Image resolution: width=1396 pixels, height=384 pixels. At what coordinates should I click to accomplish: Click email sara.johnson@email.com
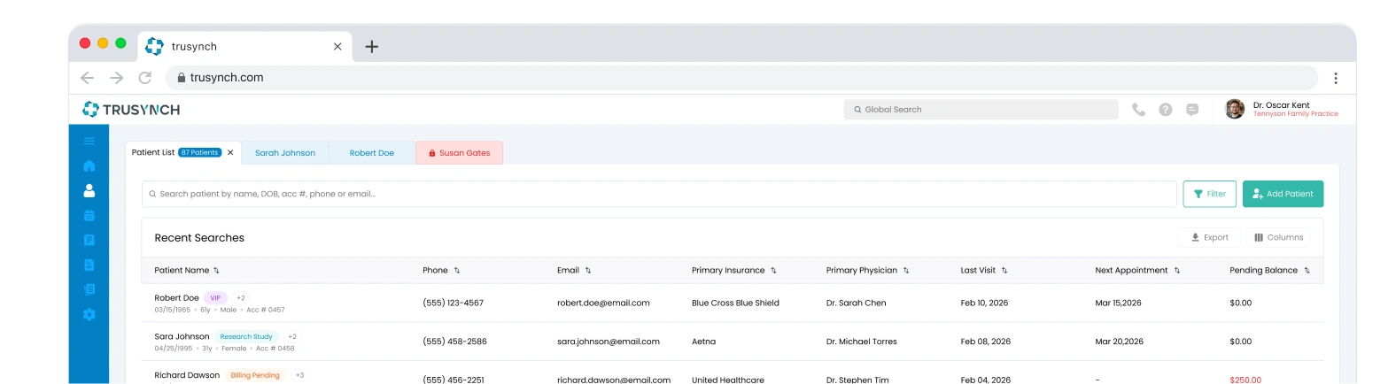[609, 342]
